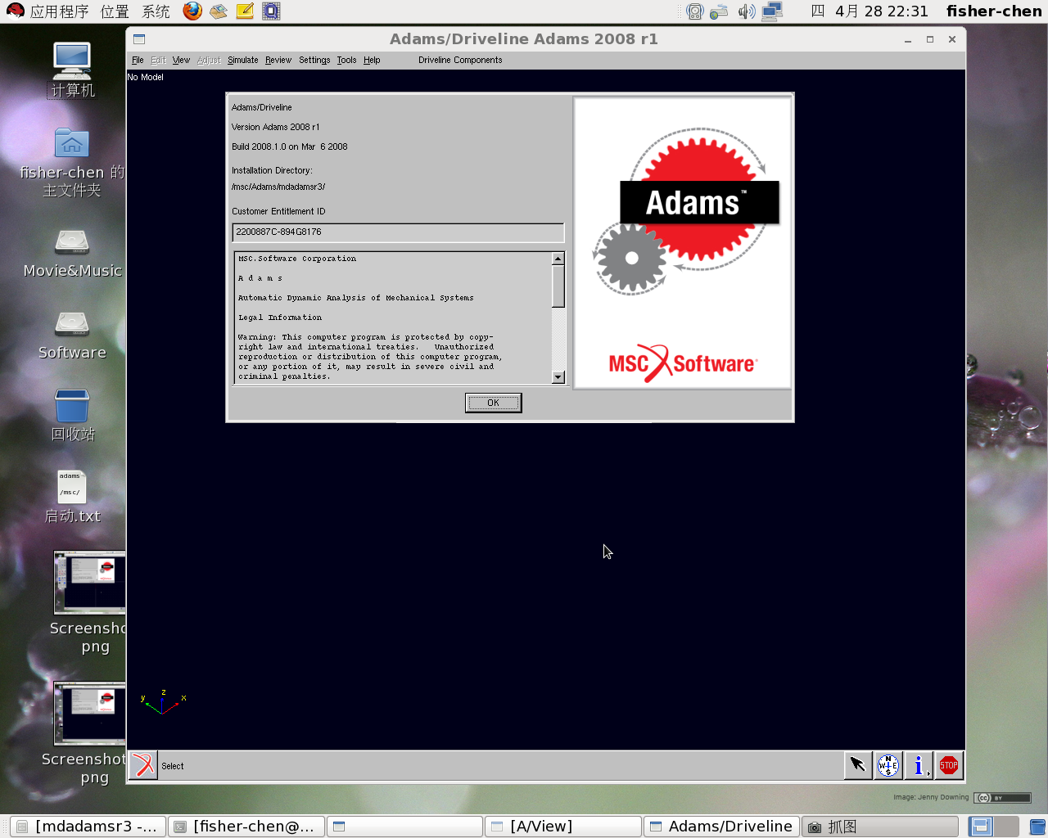Open the View menu
The height and width of the screenshot is (838, 1048).
click(x=181, y=60)
